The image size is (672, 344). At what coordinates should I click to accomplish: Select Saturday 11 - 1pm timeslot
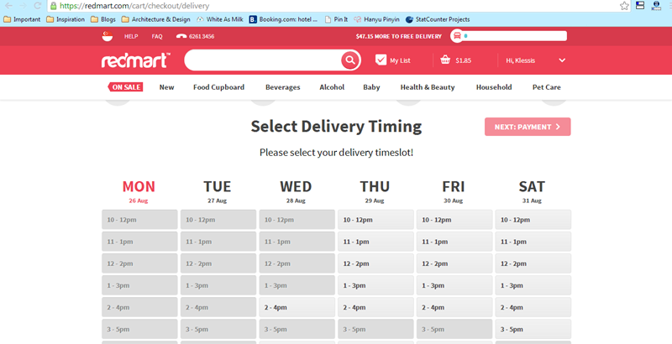[533, 242]
